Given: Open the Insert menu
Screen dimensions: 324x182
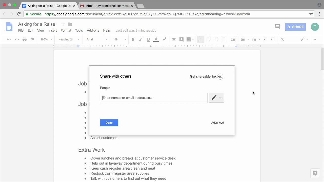Looking at the screenshot, I should (x=53, y=30).
